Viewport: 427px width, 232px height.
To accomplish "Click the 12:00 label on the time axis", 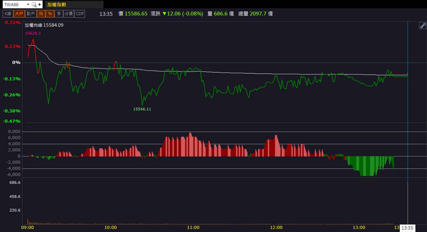I will pos(276,228).
